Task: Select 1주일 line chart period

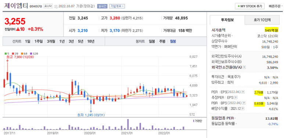Action: point(39,41)
